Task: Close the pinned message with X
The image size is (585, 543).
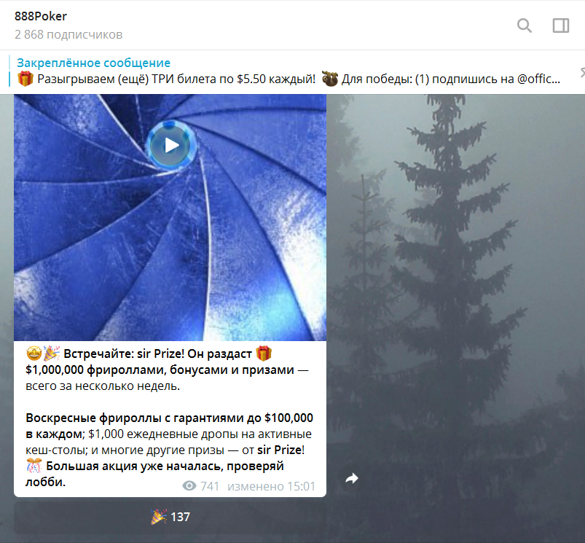Action: (582, 72)
